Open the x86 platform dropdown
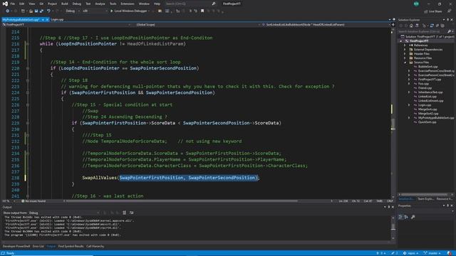Image resolution: width=456 pixels, height=256 pixels. pos(94,11)
